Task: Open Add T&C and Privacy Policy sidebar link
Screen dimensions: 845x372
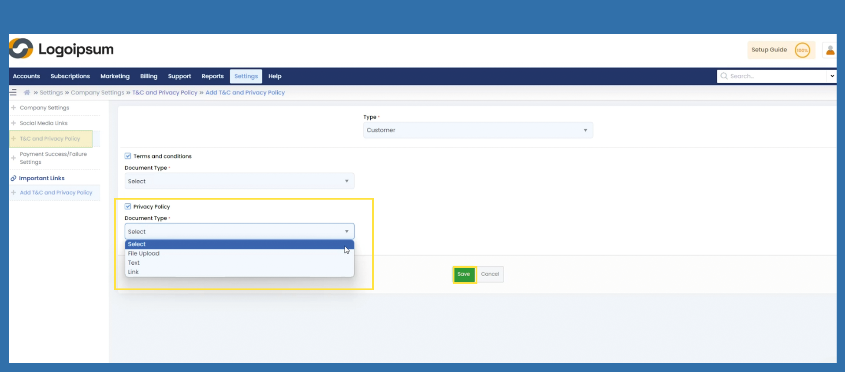Action: click(x=56, y=193)
